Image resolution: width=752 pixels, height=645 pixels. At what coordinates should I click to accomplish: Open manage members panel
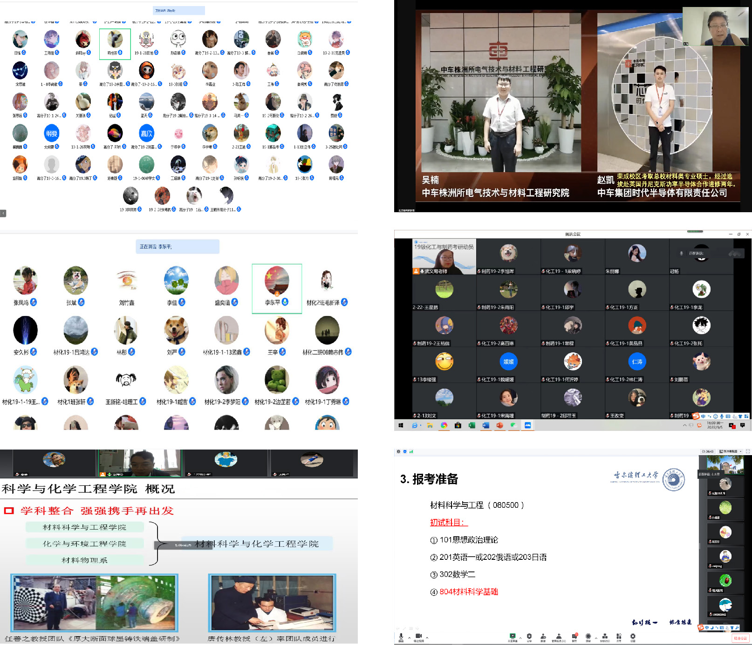coord(559,636)
